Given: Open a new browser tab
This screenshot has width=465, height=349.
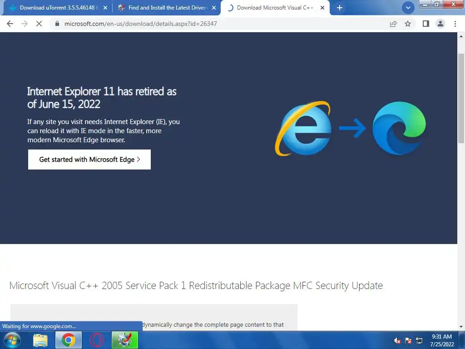Looking at the screenshot, I should coord(340,8).
